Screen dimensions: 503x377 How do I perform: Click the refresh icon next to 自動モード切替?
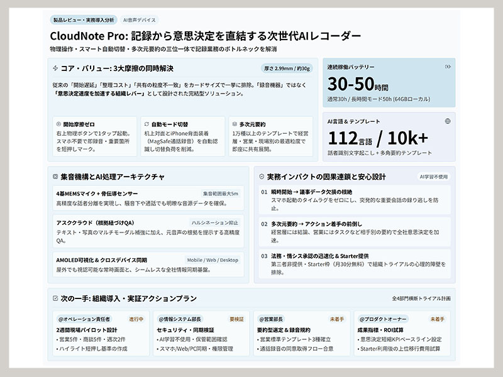(x=146, y=124)
